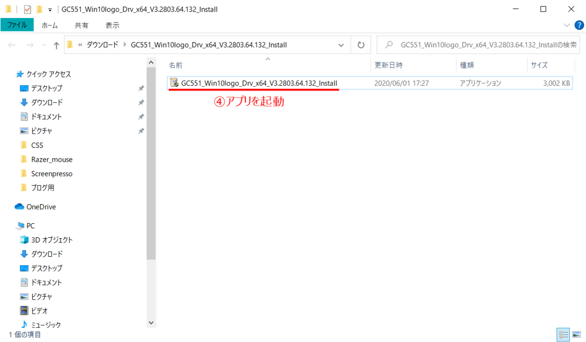Click the ブログ用 folder icon

point(24,188)
